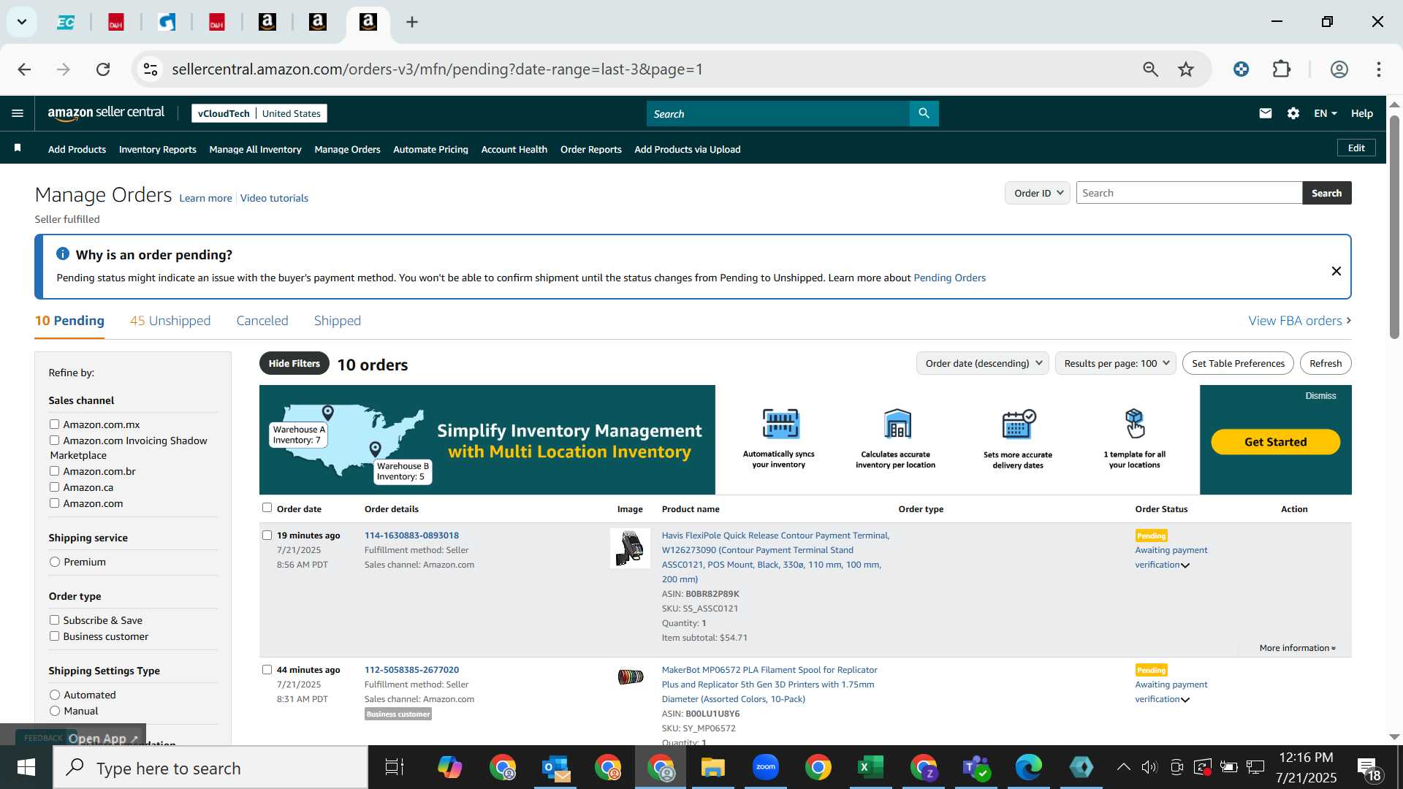1403x789 pixels.
Task: Open Microsoft Edge from the taskbar
Action: tap(1028, 768)
